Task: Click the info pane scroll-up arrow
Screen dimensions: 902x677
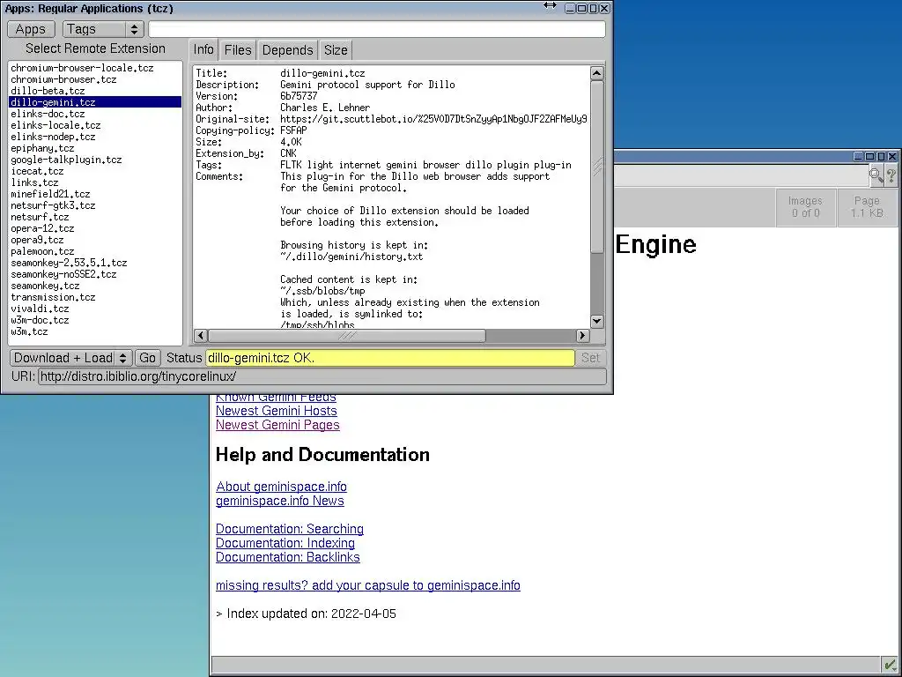Action: point(597,73)
